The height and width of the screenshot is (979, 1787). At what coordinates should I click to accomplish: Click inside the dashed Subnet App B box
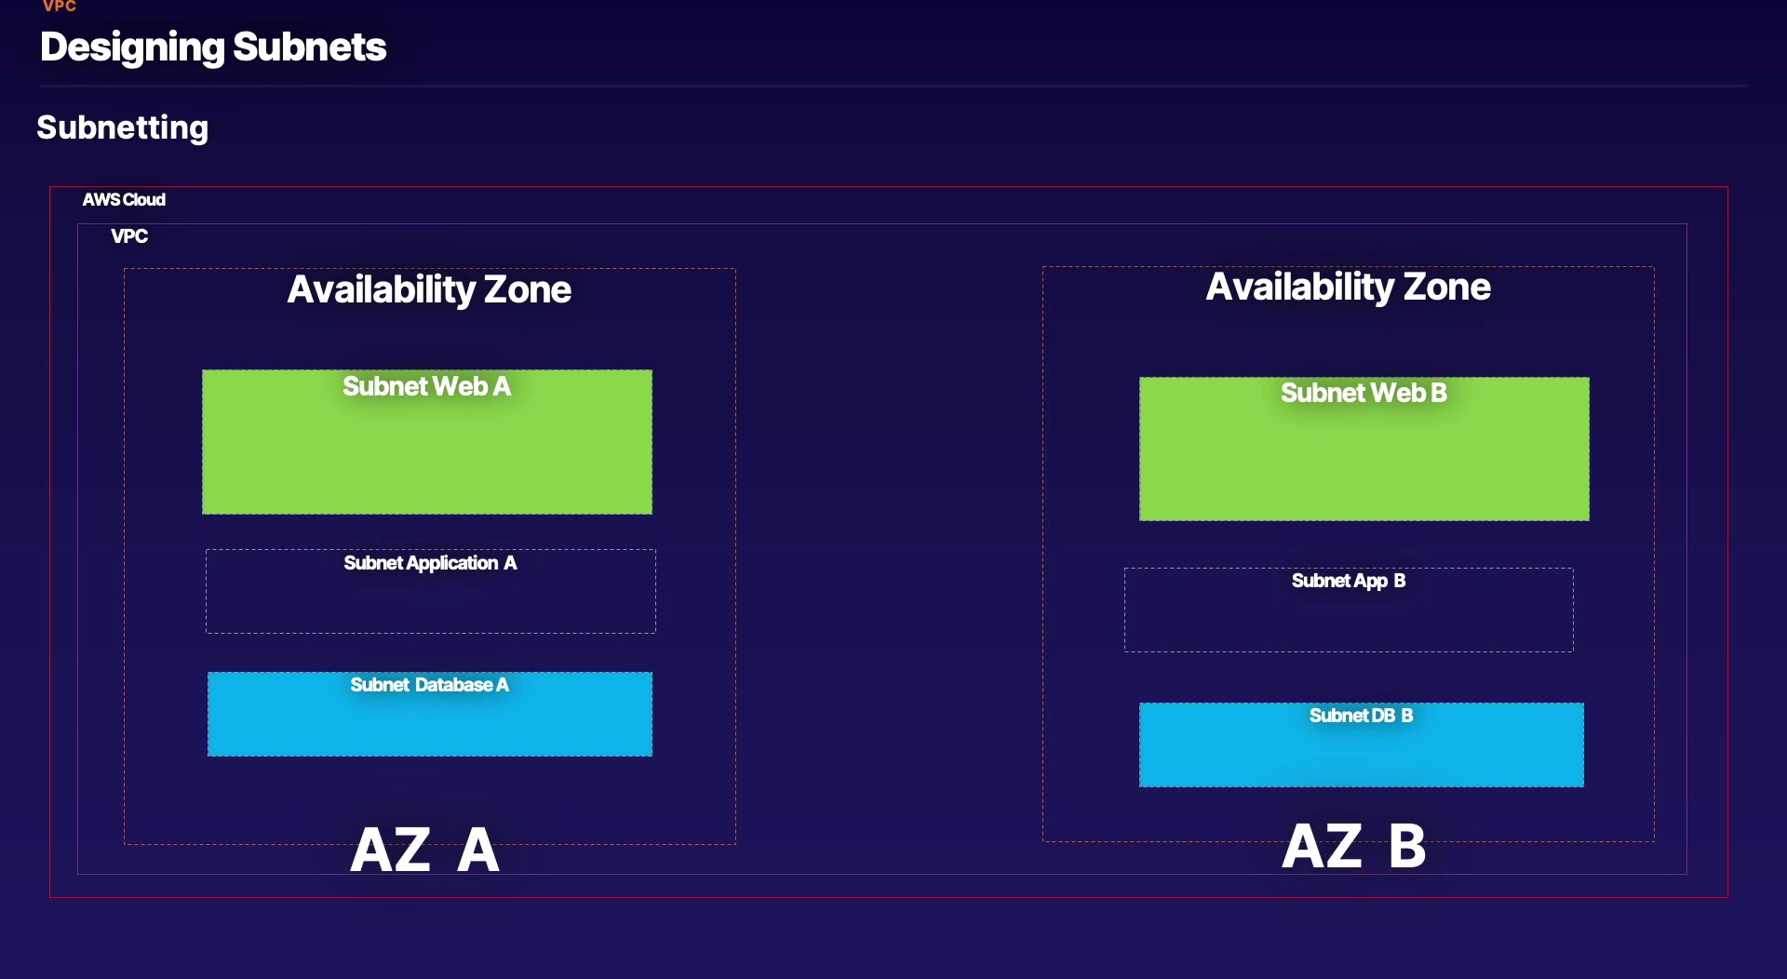(1349, 621)
